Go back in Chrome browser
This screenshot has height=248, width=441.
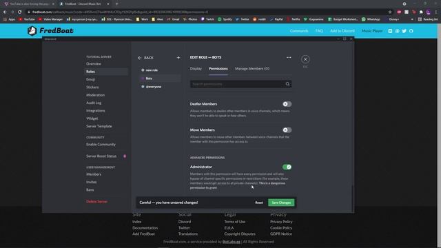5,12
